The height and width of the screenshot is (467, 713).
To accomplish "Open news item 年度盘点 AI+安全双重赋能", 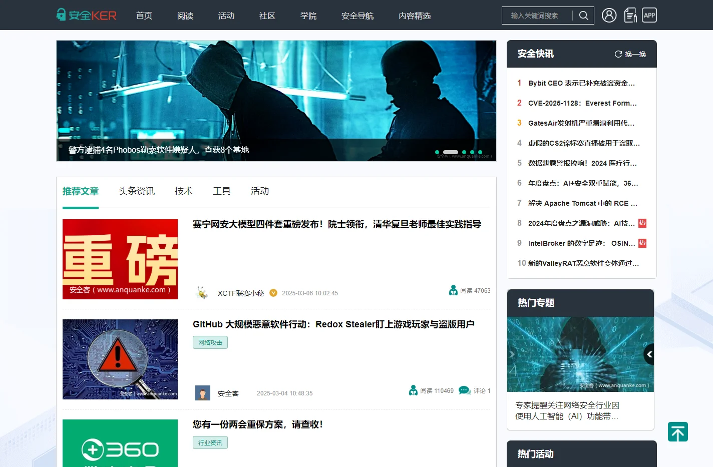I will [583, 183].
